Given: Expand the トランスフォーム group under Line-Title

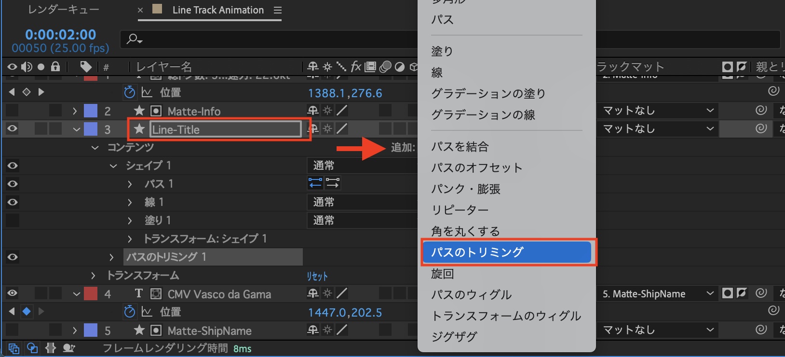Looking at the screenshot, I should coord(93,276).
